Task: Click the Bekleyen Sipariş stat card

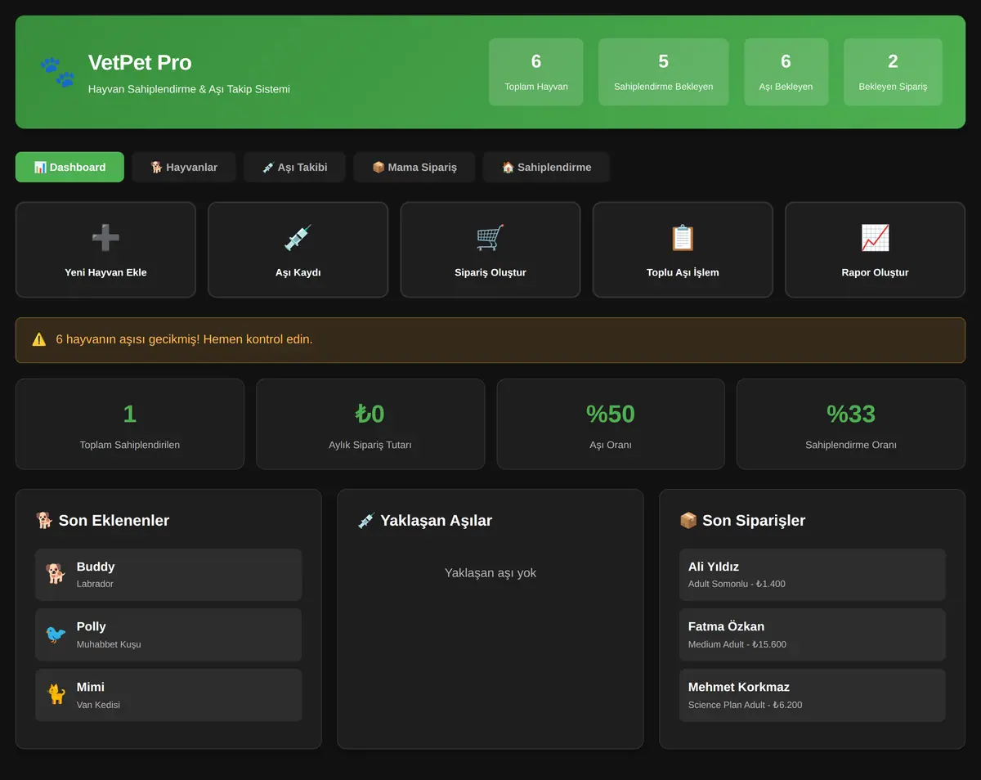Action: [x=893, y=72]
